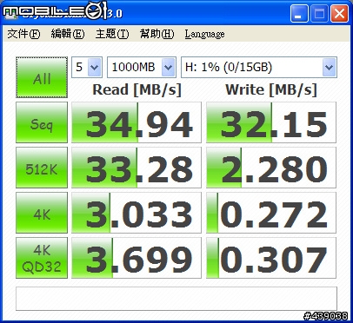The image size is (353, 323).
Task: Start the 512K benchmark test
Action: pos(42,168)
